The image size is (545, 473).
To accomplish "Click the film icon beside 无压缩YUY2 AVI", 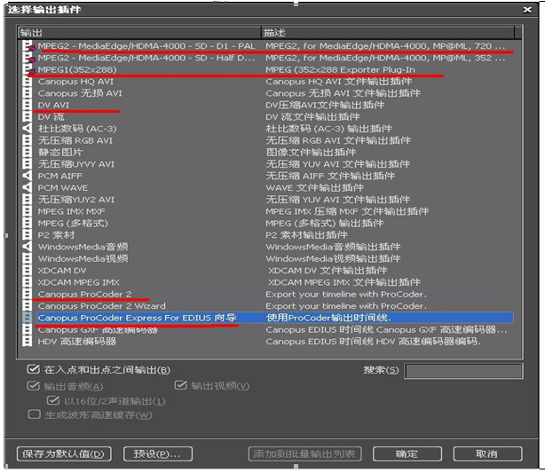I will click(27, 200).
